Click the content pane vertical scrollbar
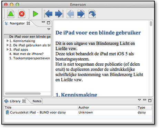 (x=151, y=23)
